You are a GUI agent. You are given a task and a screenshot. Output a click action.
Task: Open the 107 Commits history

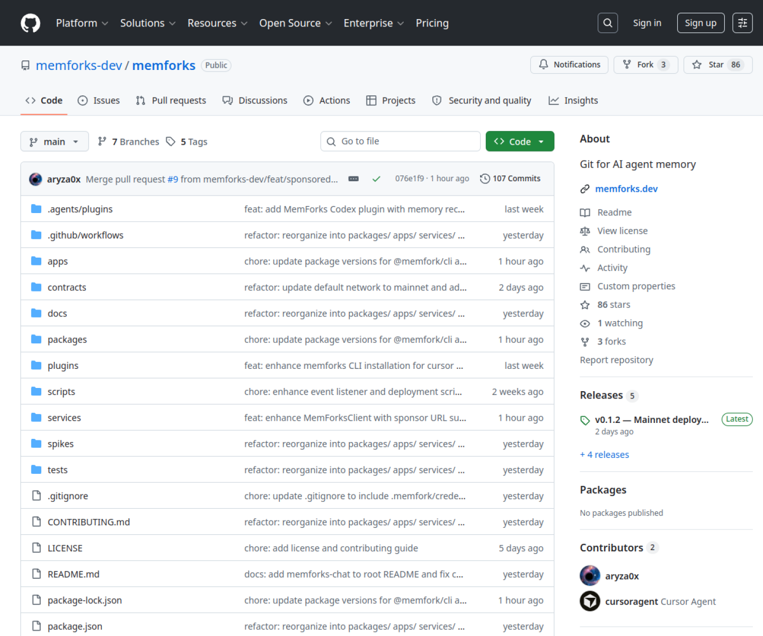(x=510, y=179)
